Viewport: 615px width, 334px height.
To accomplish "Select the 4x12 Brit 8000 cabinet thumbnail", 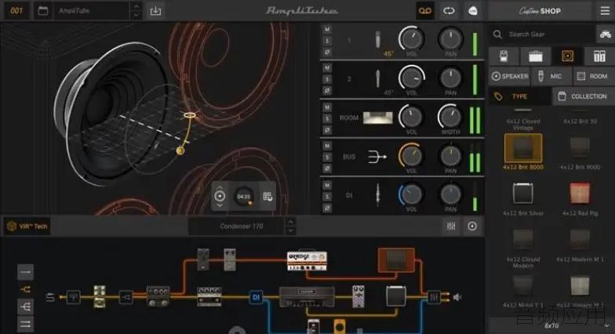I will tap(522, 149).
